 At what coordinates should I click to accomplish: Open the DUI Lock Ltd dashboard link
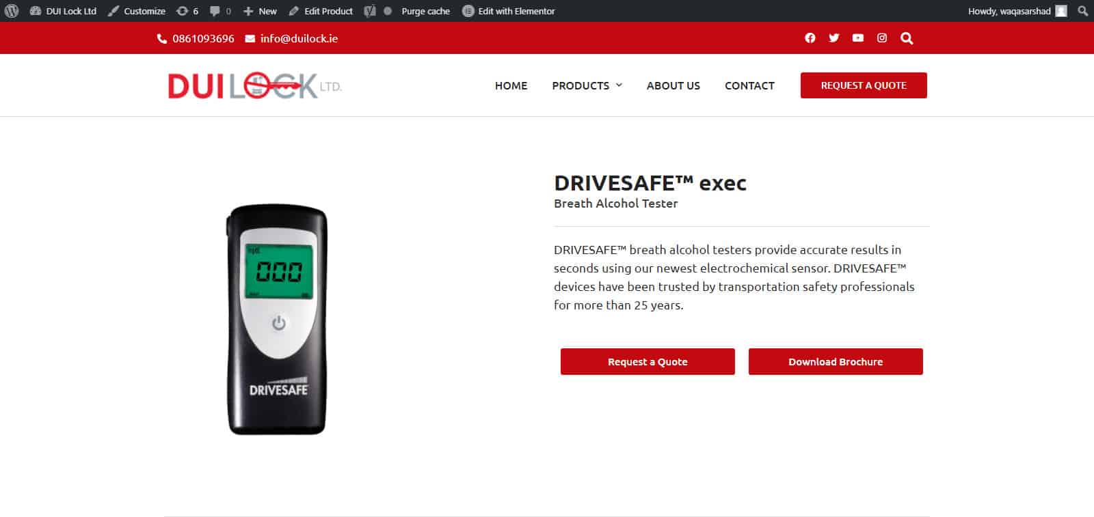63,11
